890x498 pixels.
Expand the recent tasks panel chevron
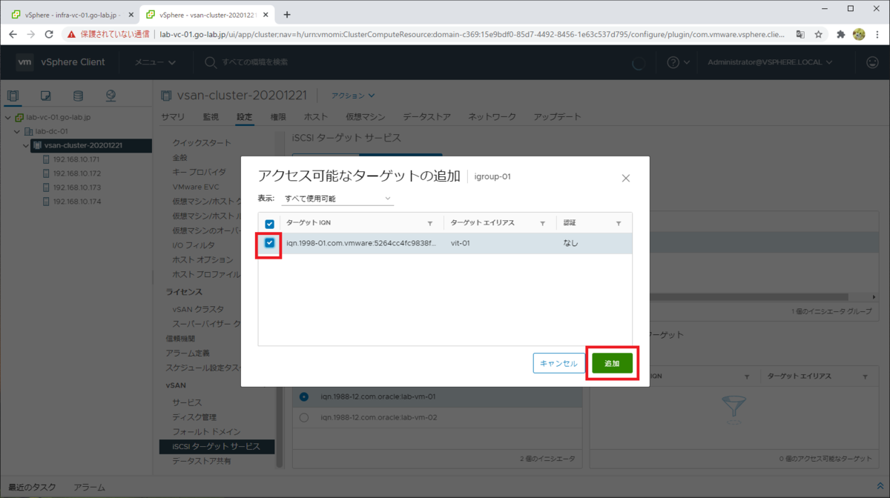coord(880,486)
